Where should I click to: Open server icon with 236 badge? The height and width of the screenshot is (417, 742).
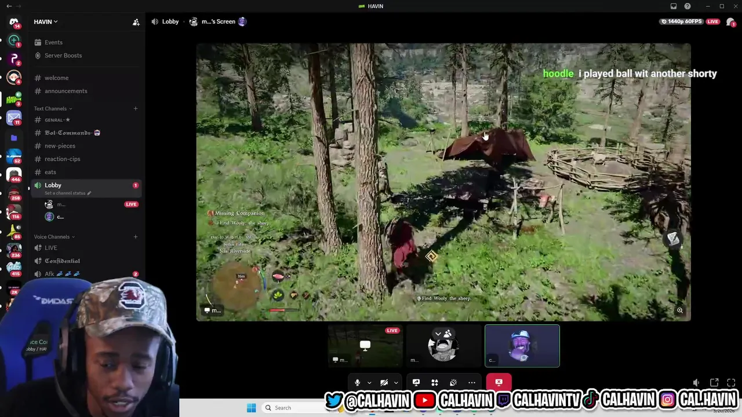click(x=14, y=250)
